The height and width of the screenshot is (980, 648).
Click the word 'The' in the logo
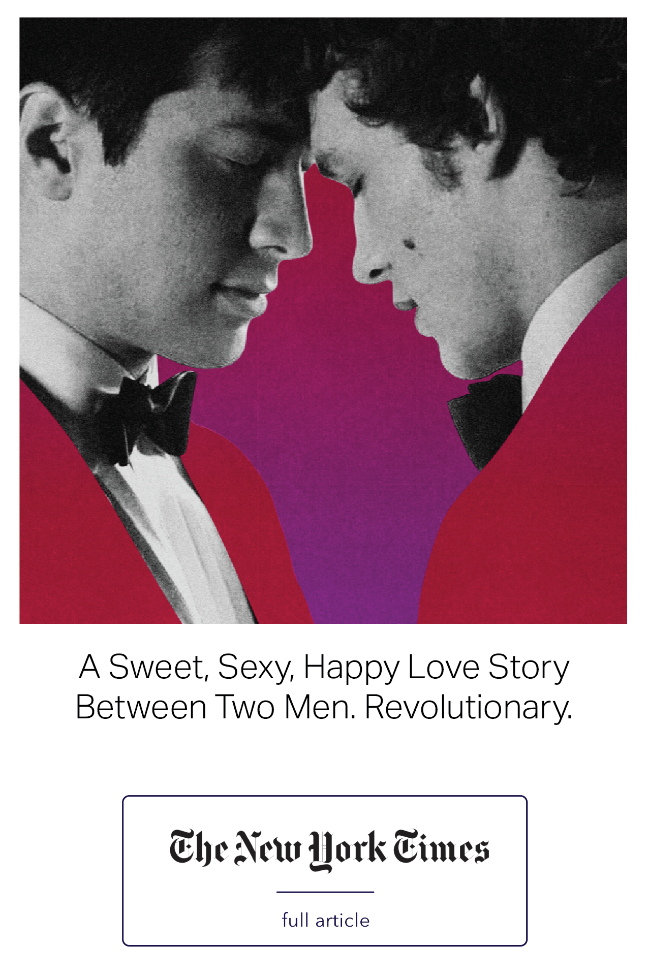(199, 847)
